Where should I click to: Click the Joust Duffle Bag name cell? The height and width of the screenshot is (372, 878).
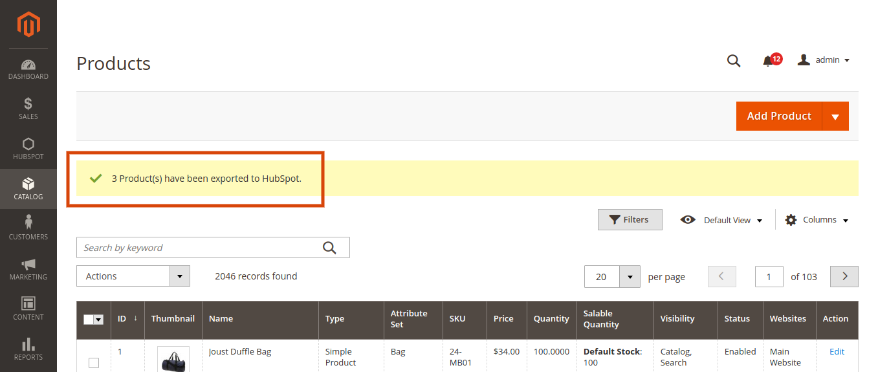pyautogui.click(x=240, y=352)
